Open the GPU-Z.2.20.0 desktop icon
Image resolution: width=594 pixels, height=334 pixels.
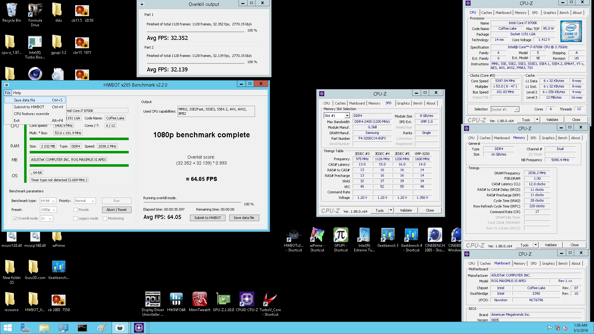(223, 302)
